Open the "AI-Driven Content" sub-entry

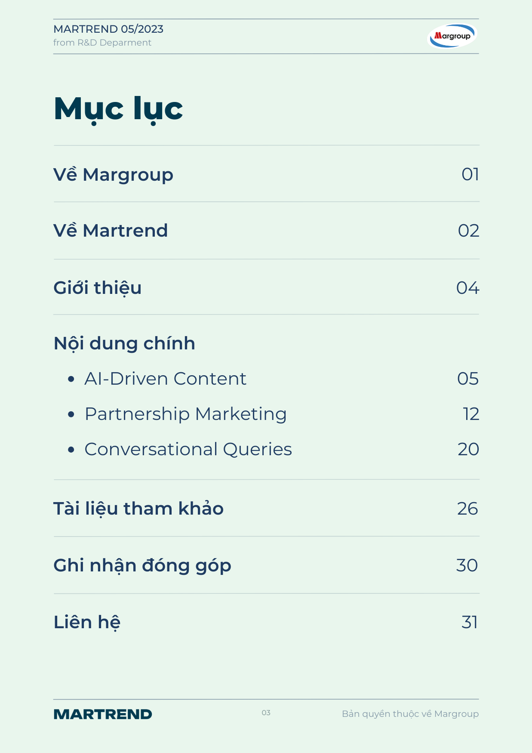165,379
